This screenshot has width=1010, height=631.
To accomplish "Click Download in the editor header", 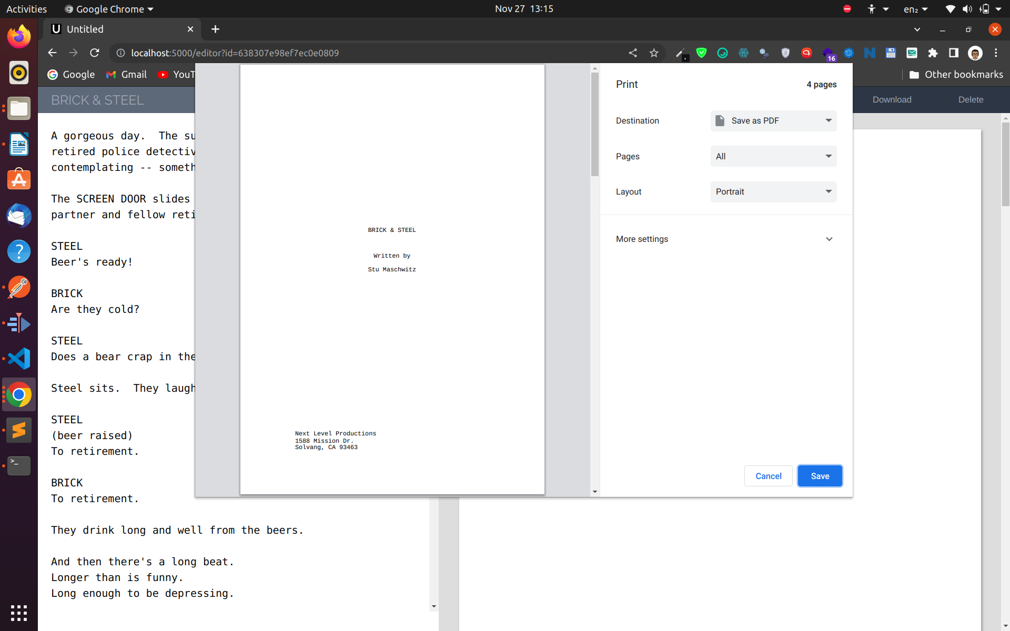I will [x=892, y=99].
